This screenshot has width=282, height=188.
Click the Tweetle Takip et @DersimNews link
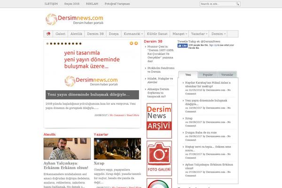click(x=199, y=41)
